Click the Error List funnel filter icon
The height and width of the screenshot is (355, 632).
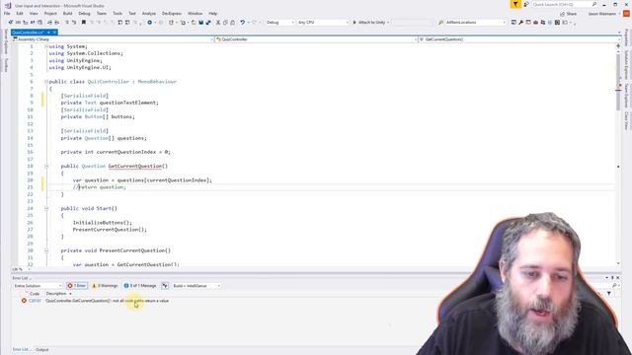coord(608,294)
